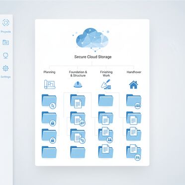Viewport: 185px width, 185px height.
Task: Open second Finishing Work folder with document
Action: point(106,118)
